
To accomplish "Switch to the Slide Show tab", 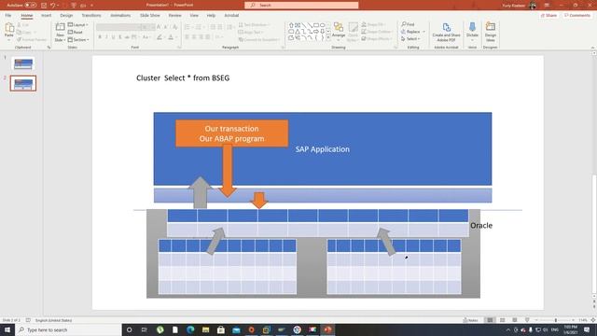I will [x=149, y=15].
